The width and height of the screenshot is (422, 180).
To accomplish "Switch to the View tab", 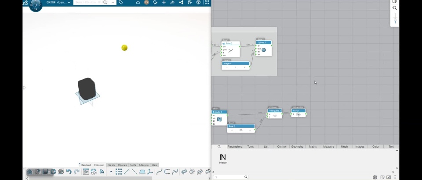I will pyautogui.click(x=154, y=165).
